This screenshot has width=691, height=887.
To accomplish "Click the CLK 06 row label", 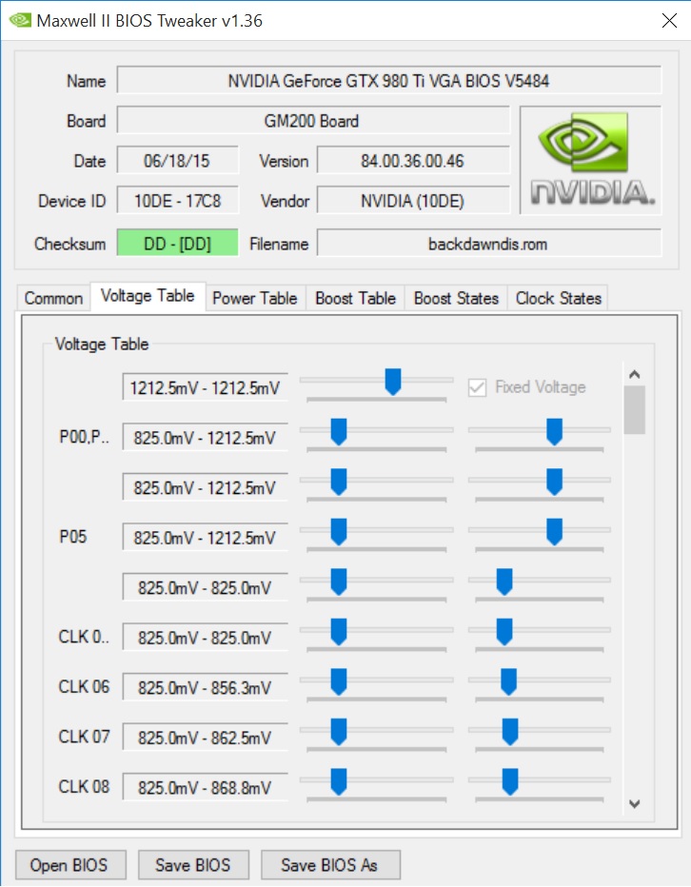I will click(x=84, y=687).
